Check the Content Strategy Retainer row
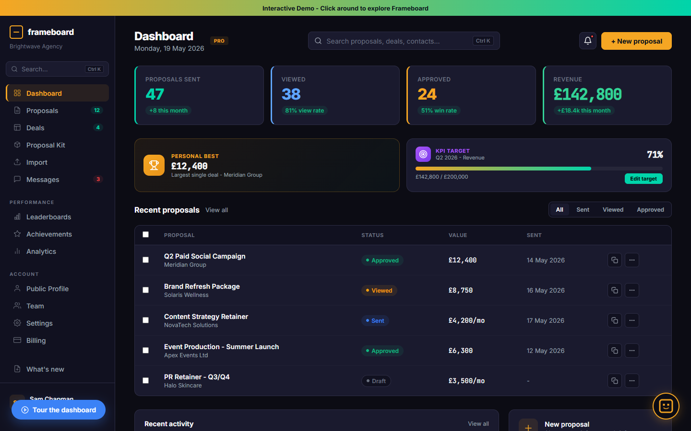The height and width of the screenshot is (431, 691). coord(146,320)
